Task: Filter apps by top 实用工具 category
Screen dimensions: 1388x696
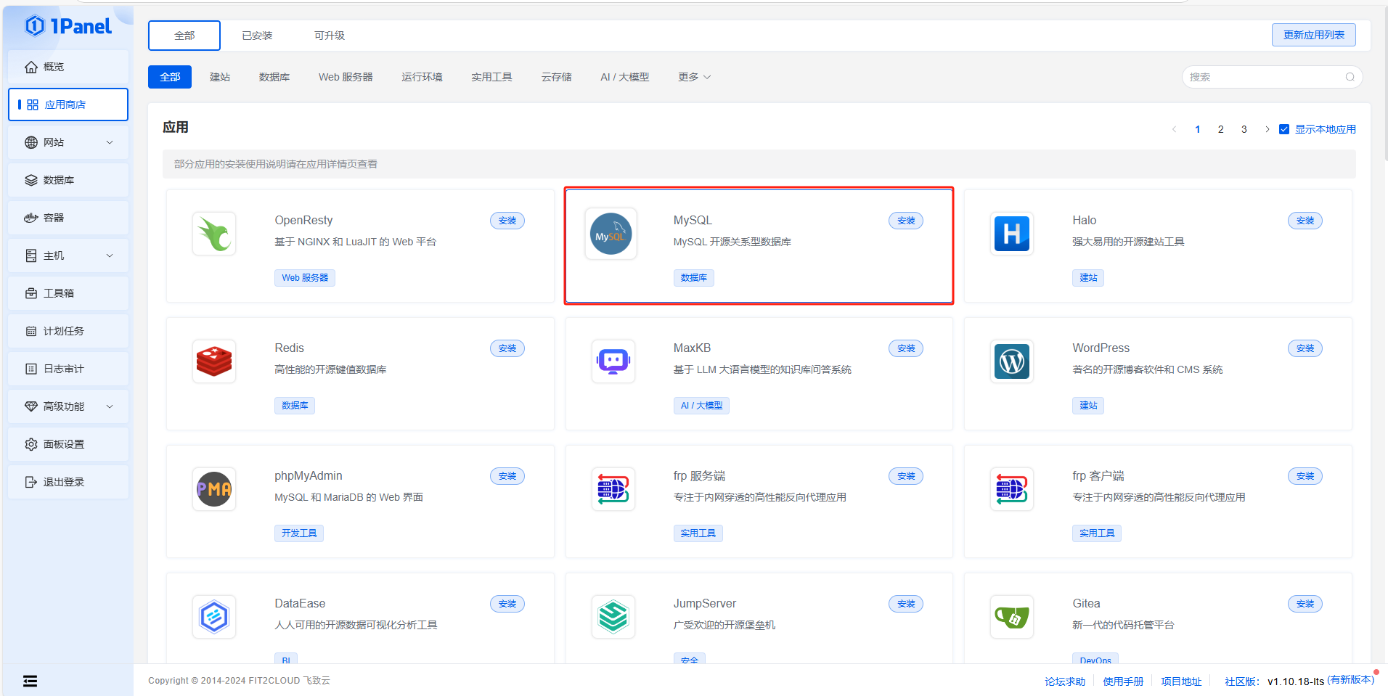Action: click(x=491, y=77)
